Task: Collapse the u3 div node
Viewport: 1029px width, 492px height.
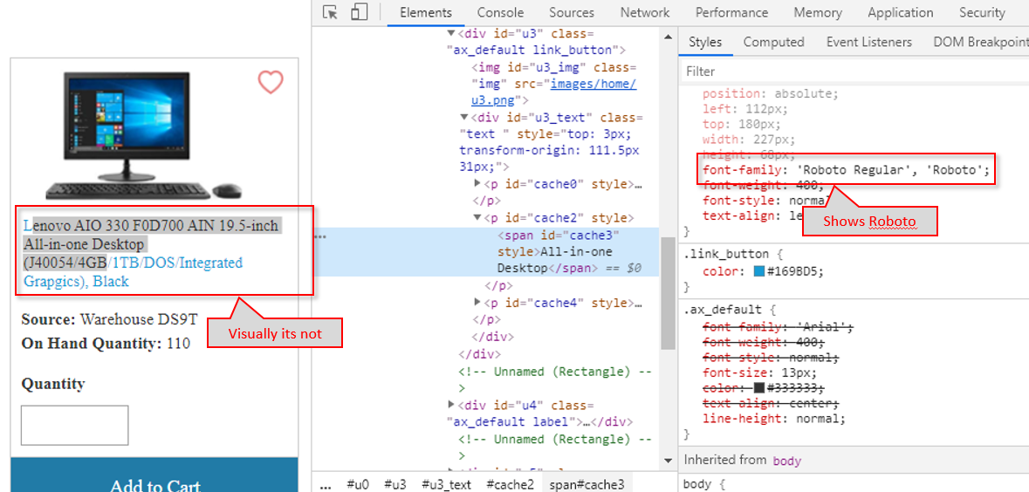Action: [451, 33]
